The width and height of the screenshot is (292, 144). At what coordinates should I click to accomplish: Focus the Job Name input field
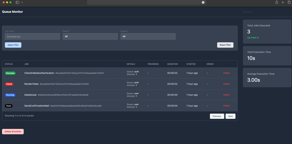tap(32, 36)
